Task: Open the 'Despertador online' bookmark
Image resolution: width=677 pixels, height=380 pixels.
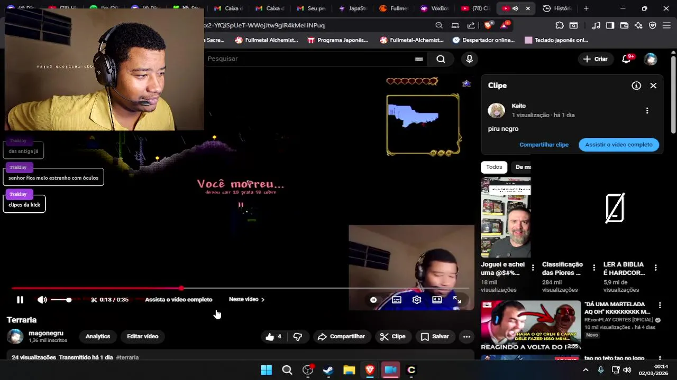Action: (483, 40)
